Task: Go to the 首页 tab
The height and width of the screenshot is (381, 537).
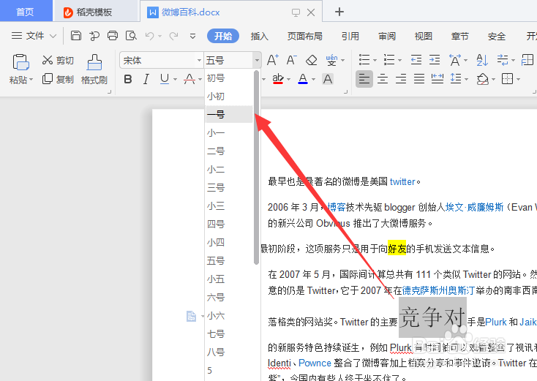Action: click(x=25, y=12)
